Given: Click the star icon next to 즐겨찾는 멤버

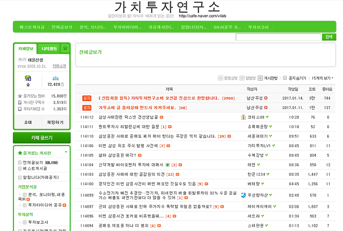Looking at the screenshot, I should tap(20, 96).
